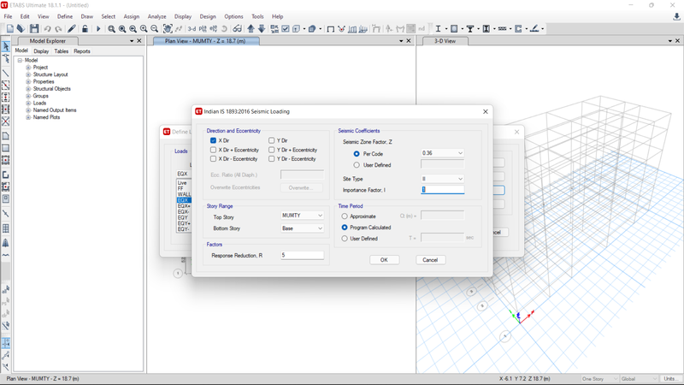Switch to the Tables tab in Model Explorer
Viewport: 684px width, 385px height.
point(61,51)
